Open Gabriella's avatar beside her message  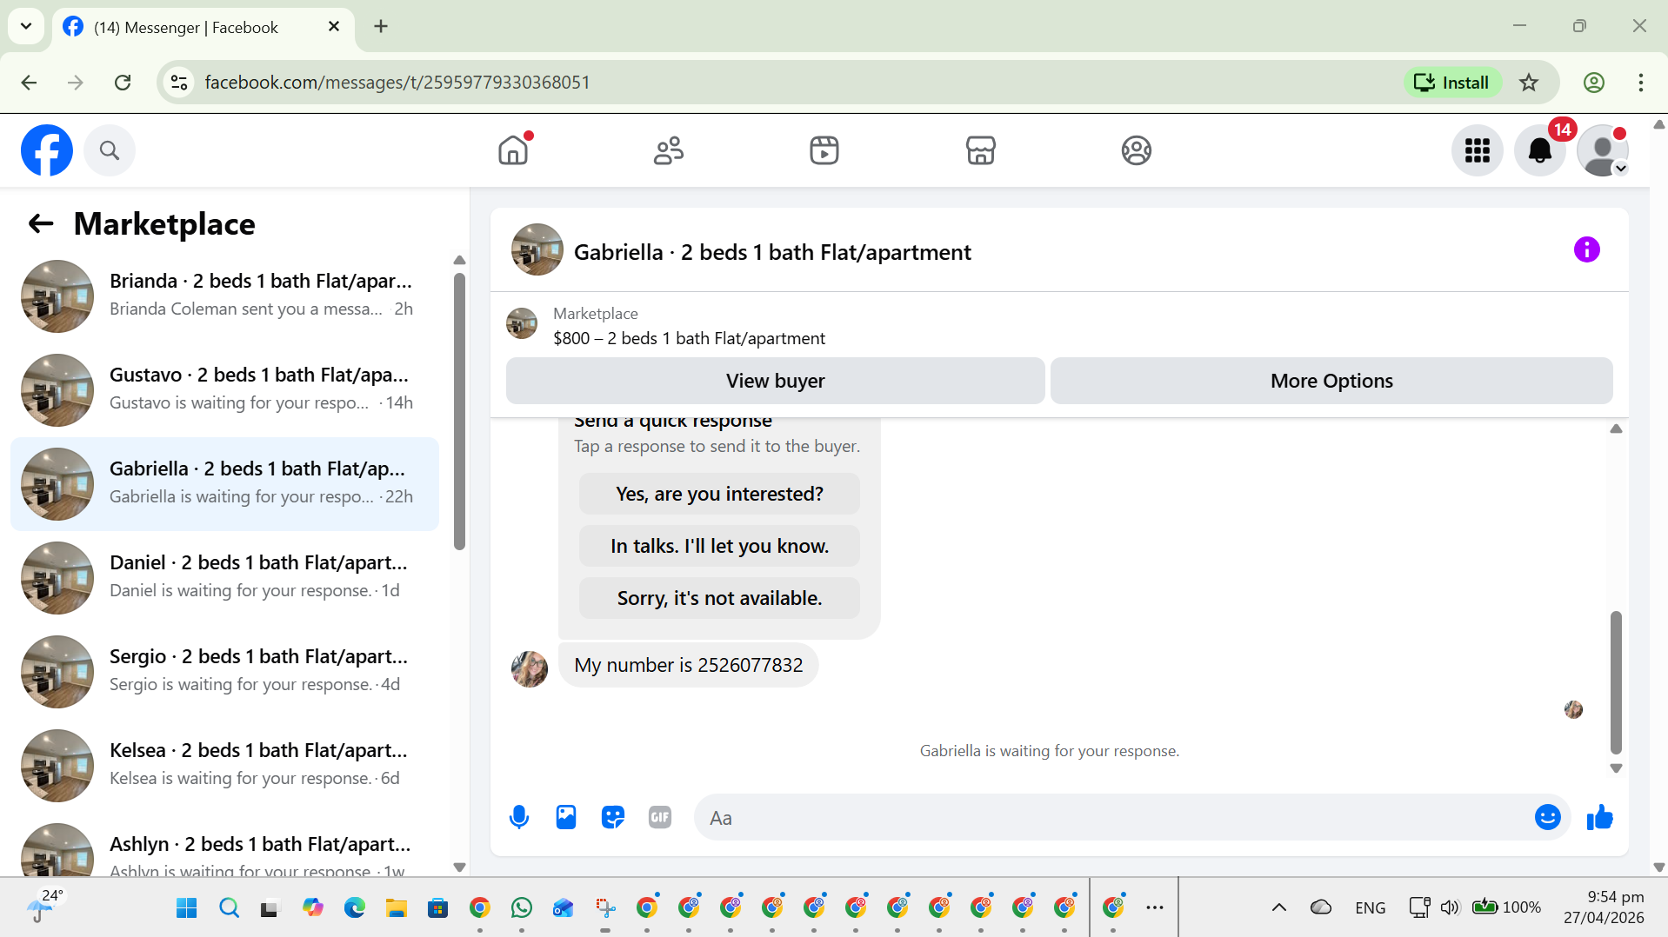point(530,668)
